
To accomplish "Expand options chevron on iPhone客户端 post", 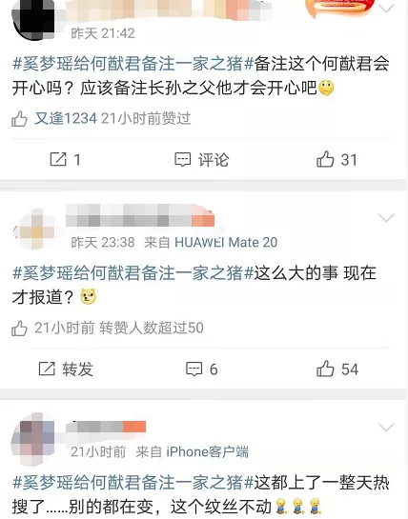I will coord(386,427).
